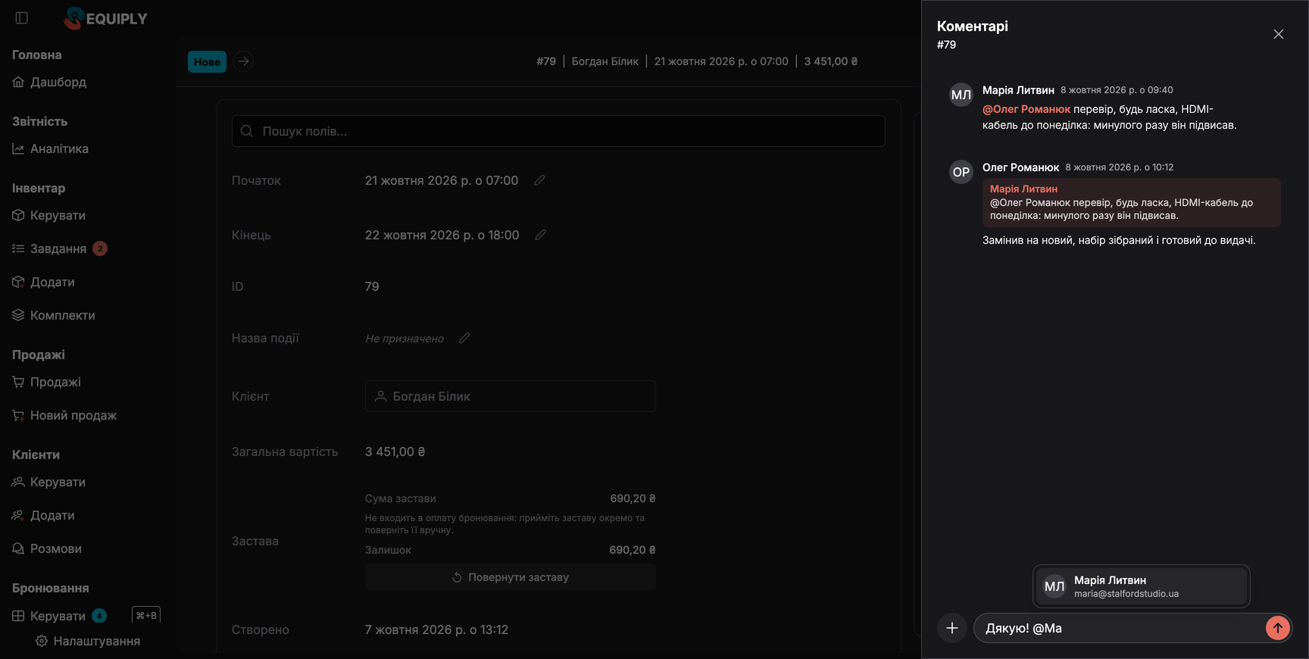Open Дашборд in sidebar
Viewport: 1309px width, 659px height.
[49, 82]
